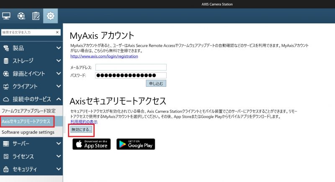This screenshot has height=182, width=335.
Task: Click the Google Play download badge
Action: click(136, 144)
